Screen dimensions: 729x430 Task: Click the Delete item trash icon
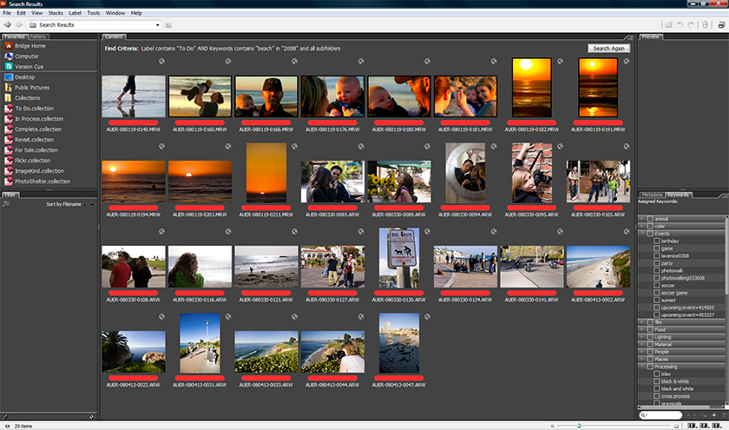(705, 25)
